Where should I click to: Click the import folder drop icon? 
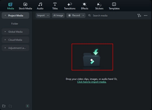92,57
